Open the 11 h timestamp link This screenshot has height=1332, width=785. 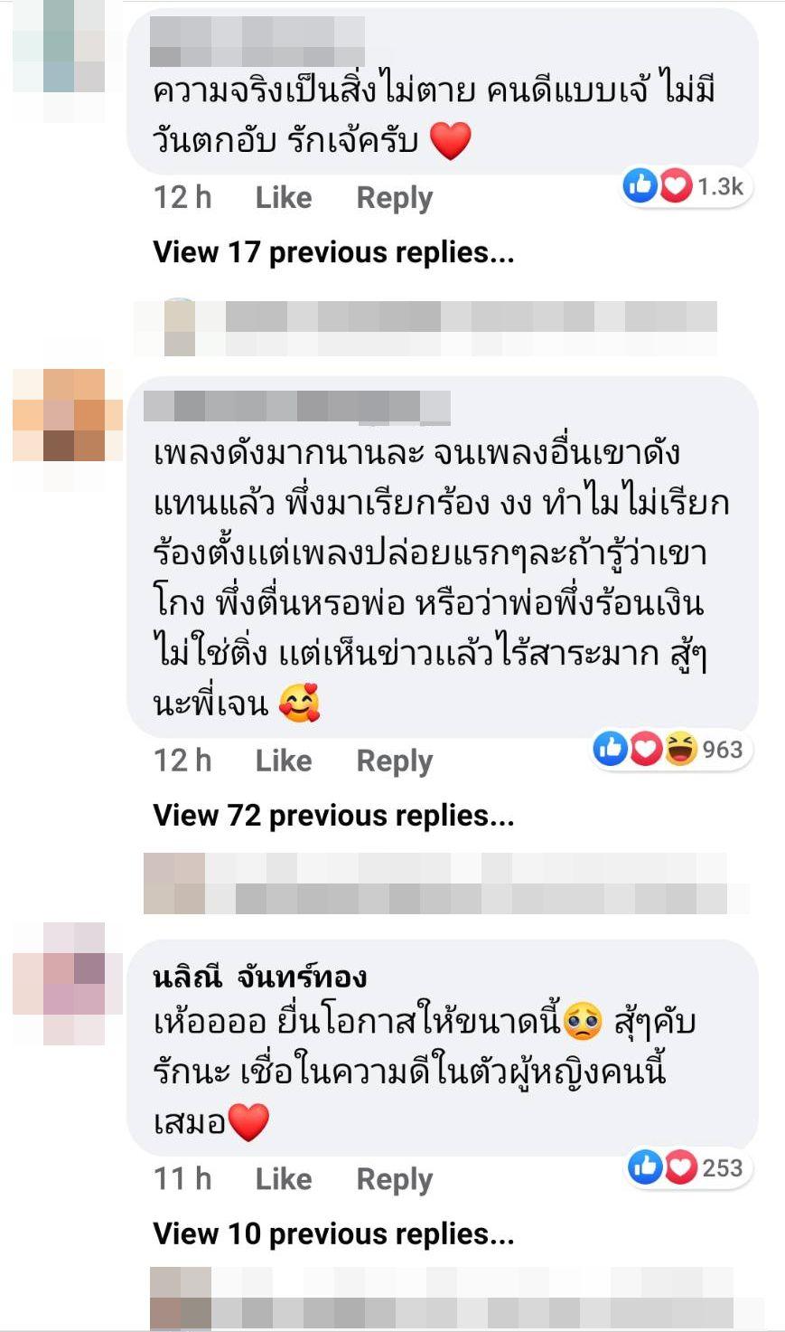182,1178
